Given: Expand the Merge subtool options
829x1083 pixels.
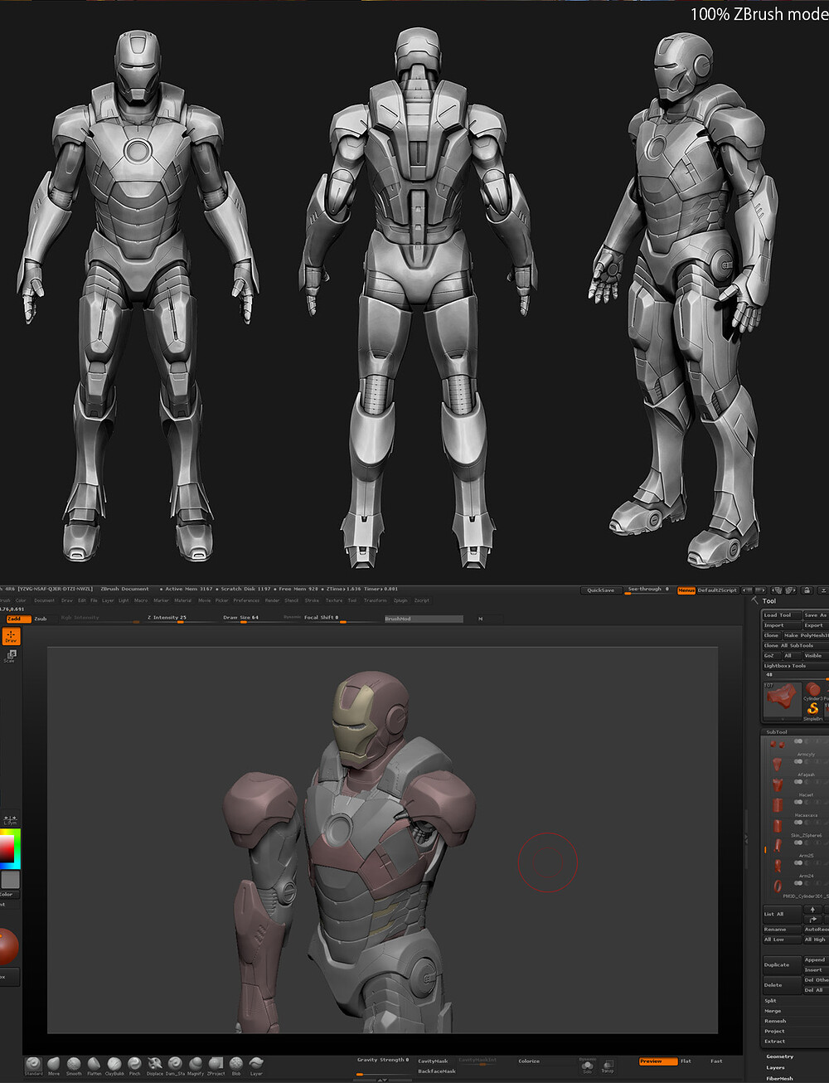Looking at the screenshot, I should 773,1011.
